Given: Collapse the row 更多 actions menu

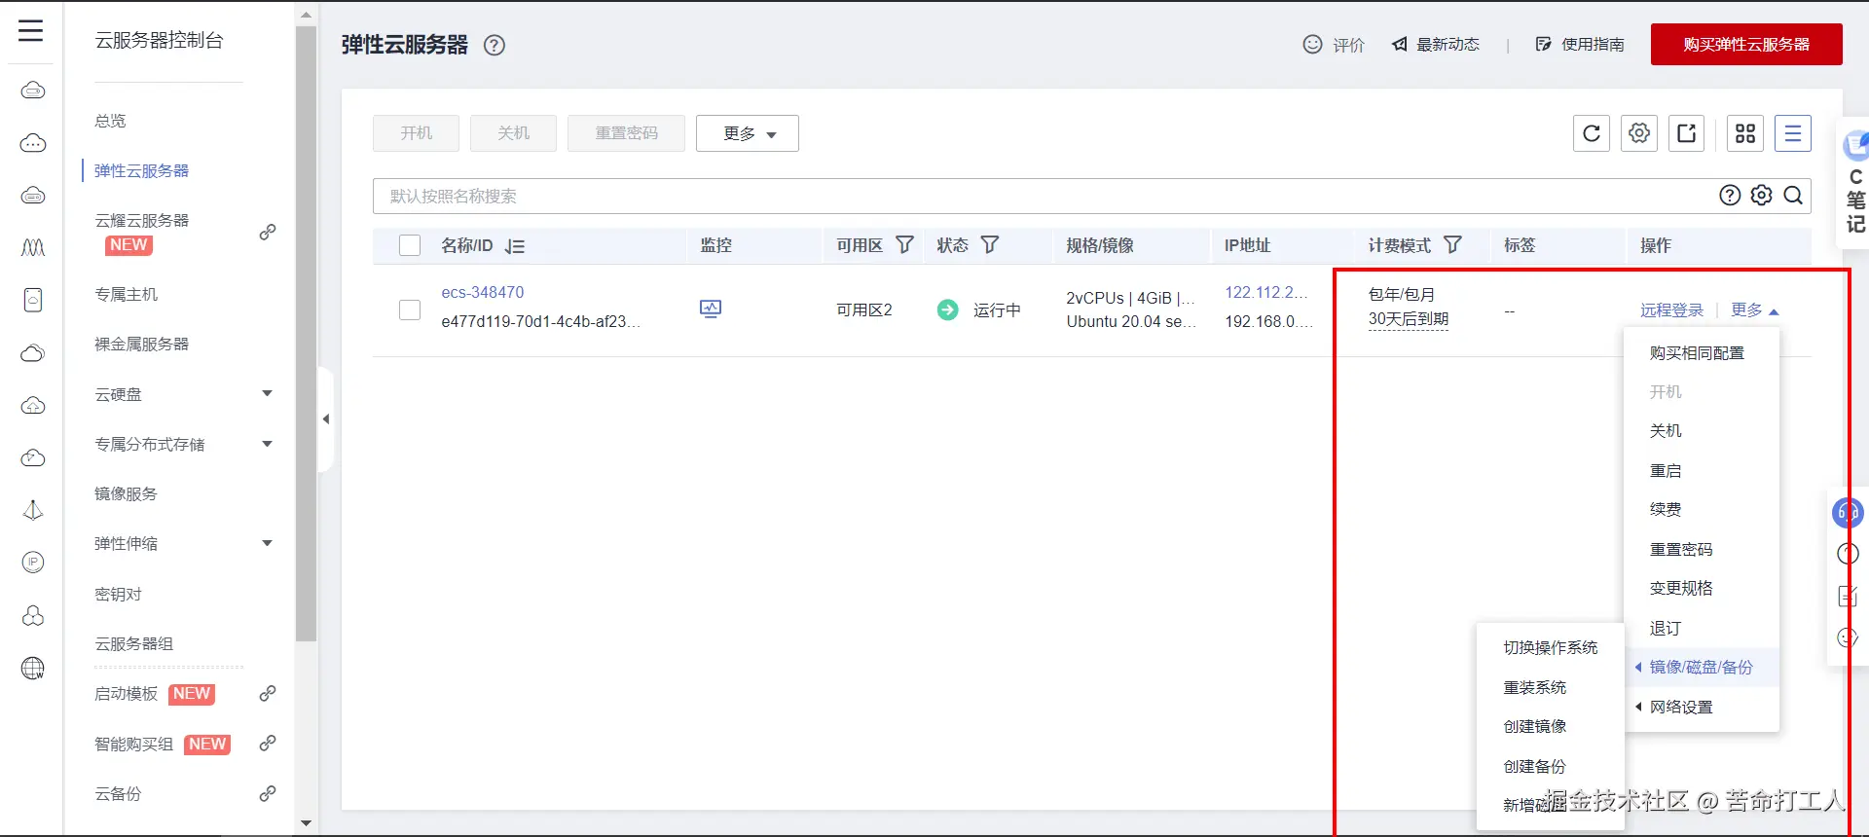Looking at the screenshot, I should (x=1755, y=309).
